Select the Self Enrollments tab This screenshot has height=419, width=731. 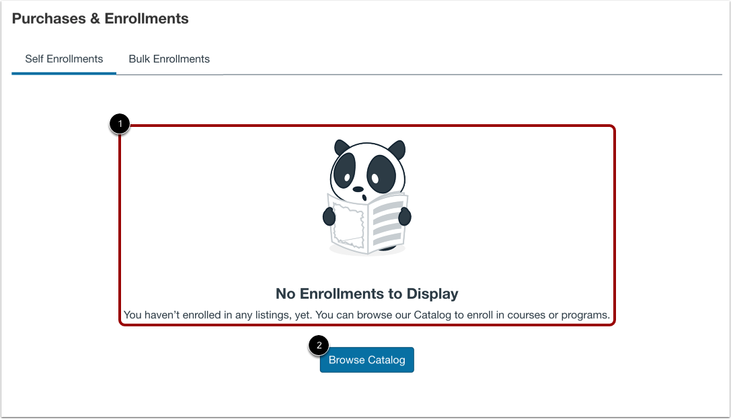coord(63,58)
